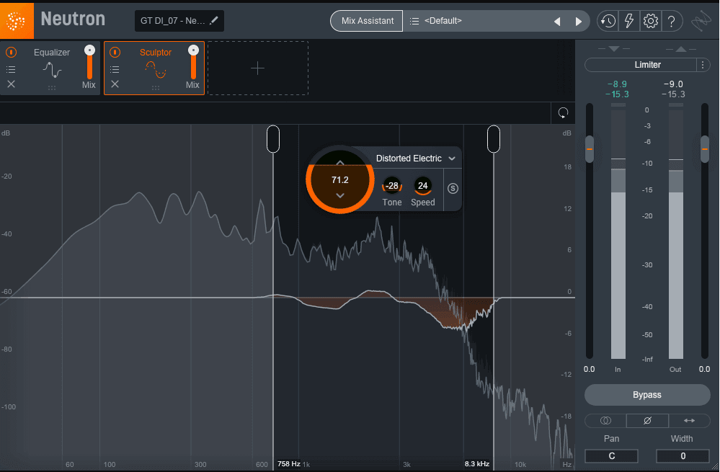The image size is (720, 472).
Task: Click the amount value 71.2
Action: 340,179
